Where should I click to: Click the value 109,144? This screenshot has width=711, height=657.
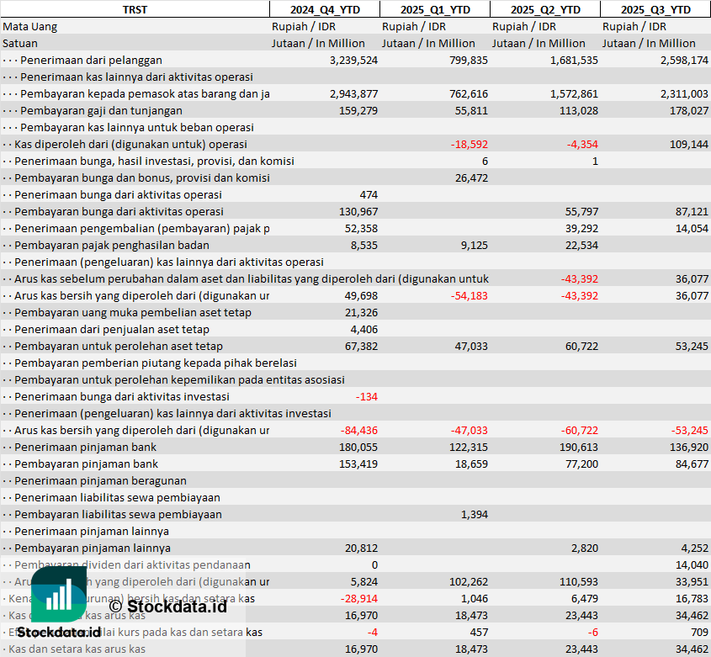pyautogui.click(x=689, y=144)
